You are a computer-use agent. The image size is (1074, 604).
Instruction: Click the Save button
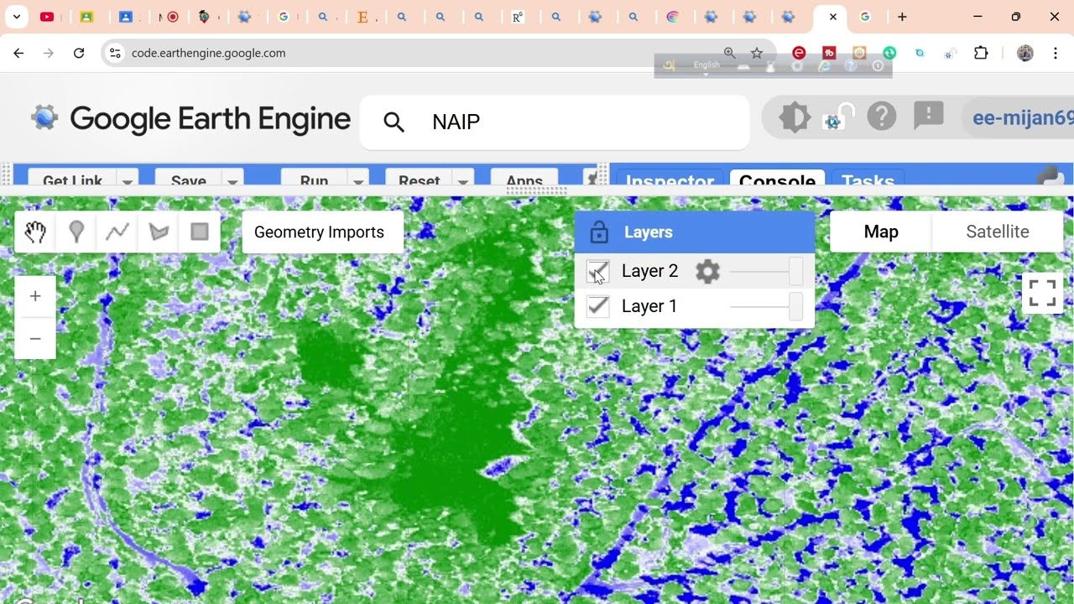[189, 179]
